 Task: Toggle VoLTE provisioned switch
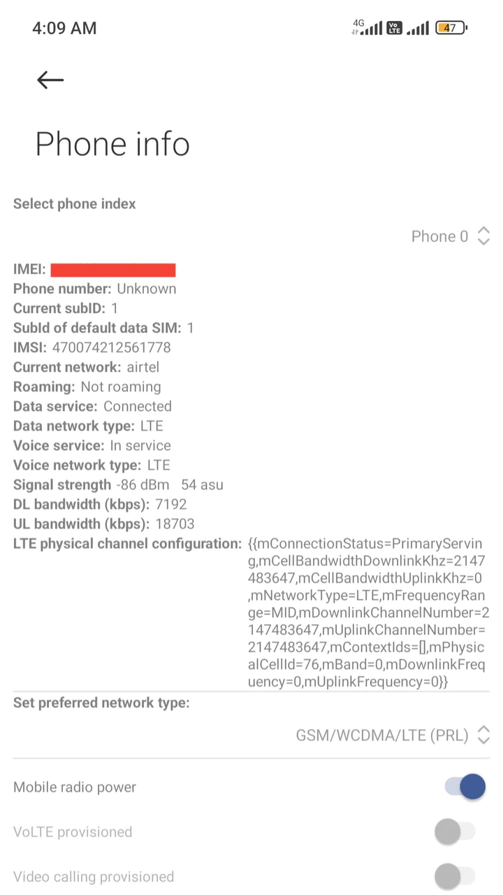(x=455, y=831)
